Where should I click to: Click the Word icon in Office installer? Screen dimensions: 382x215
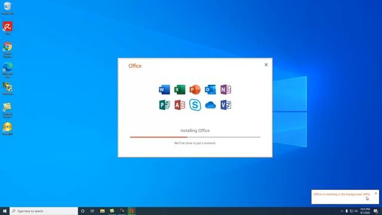click(x=165, y=90)
